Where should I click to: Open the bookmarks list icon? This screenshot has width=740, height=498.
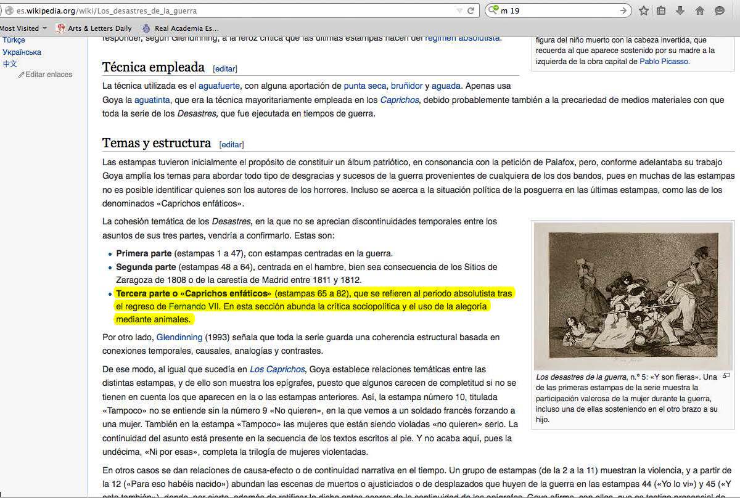tap(661, 10)
